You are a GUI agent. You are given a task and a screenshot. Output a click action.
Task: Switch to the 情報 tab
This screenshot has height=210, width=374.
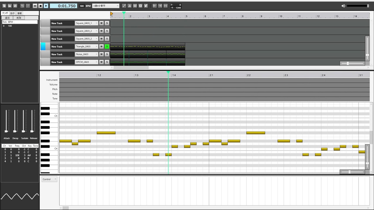coord(19,13)
